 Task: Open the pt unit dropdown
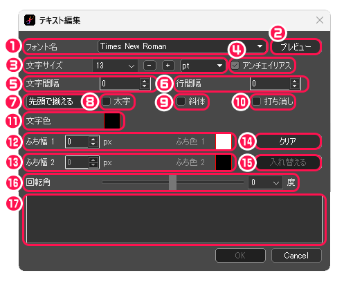pos(203,66)
